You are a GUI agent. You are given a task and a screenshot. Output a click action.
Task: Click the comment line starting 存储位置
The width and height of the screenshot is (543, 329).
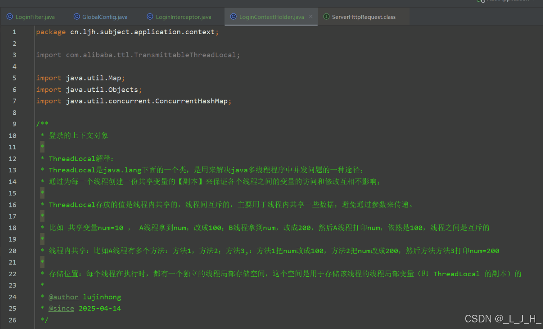[x=285, y=274]
